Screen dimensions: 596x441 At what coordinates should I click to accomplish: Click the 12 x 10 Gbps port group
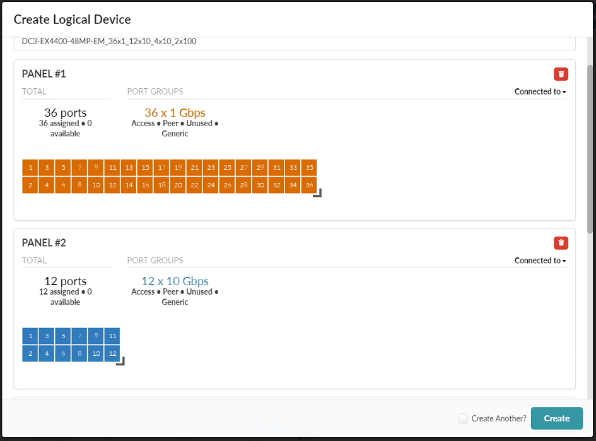(175, 281)
